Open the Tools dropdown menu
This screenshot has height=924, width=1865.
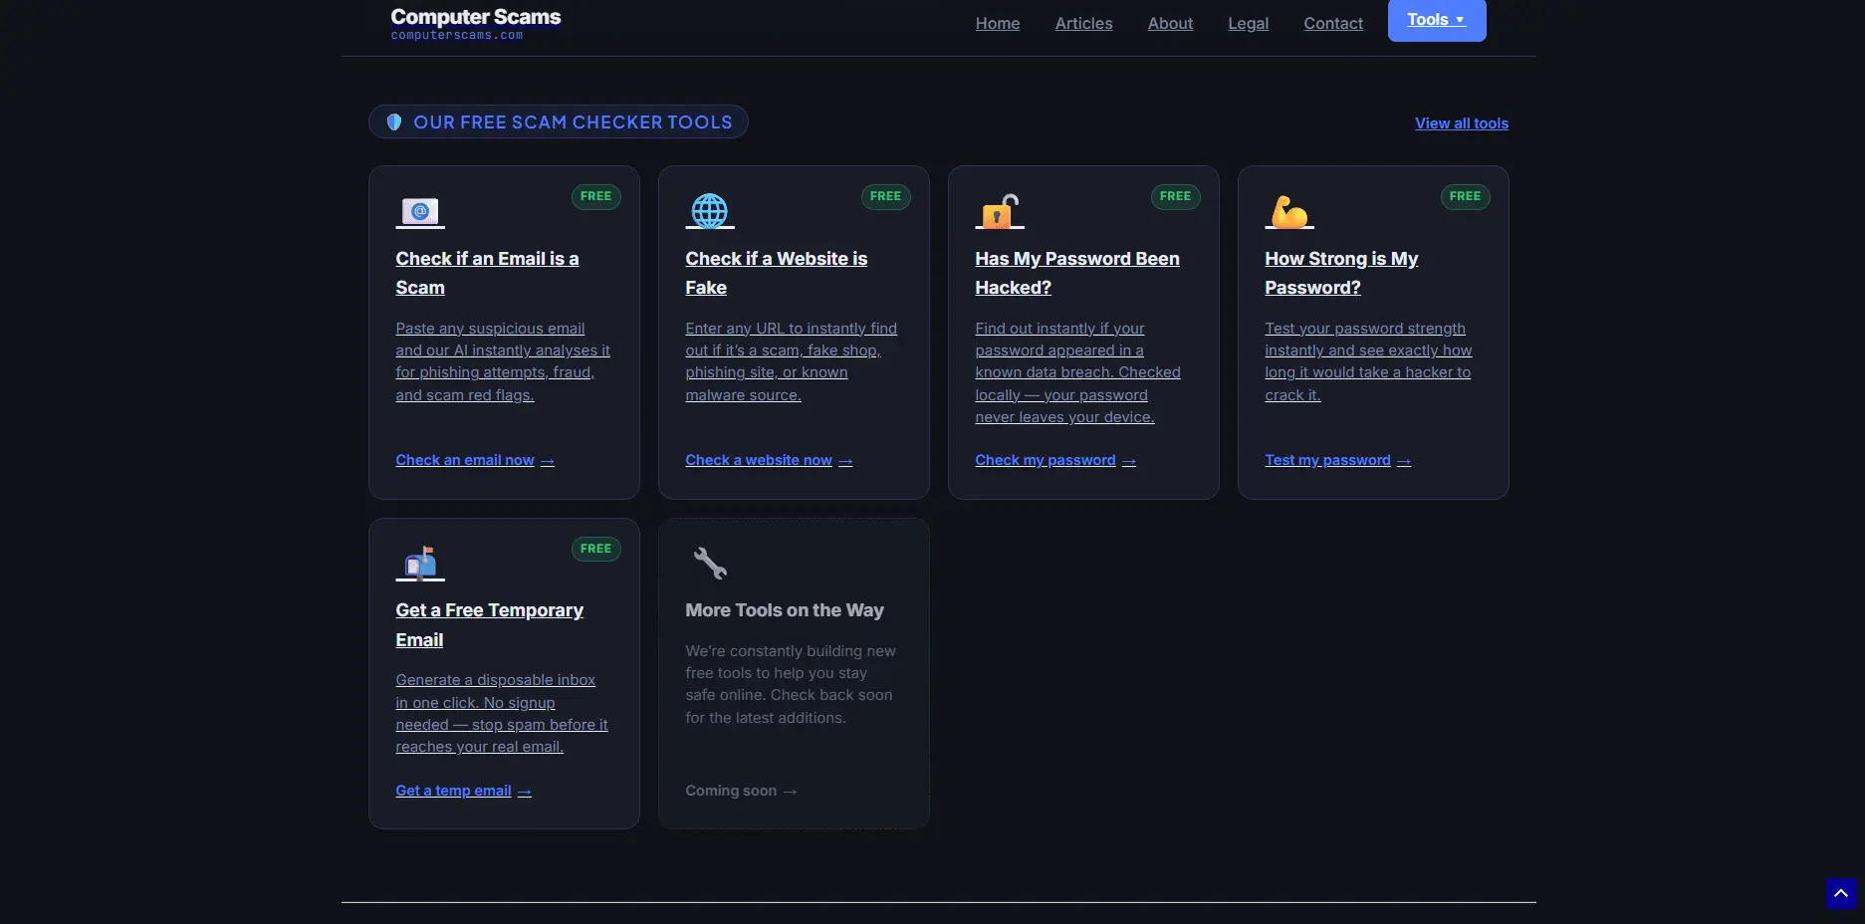pyautogui.click(x=1436, y=20)
